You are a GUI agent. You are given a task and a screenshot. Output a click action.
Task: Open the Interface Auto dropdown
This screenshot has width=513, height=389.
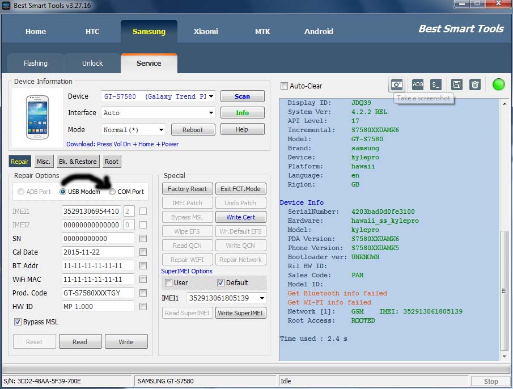click(211, 113)
